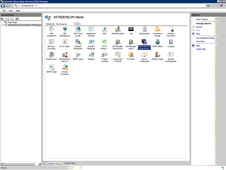Open the Help menu
Viewport: 226px width, 170px height.
(x=18, y=11)
